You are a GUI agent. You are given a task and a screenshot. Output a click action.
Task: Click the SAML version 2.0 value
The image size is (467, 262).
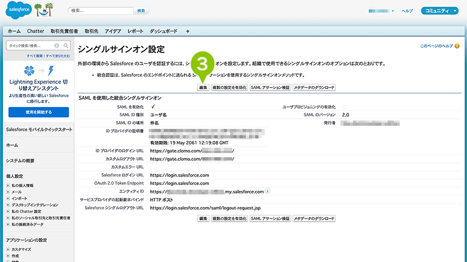click(346, 115)
